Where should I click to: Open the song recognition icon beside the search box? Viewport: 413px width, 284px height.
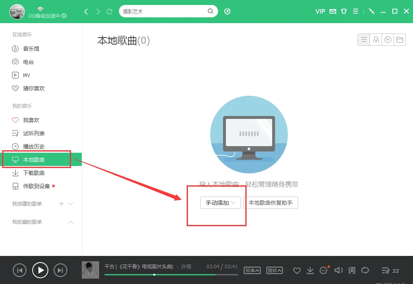[x=227, y=11]
